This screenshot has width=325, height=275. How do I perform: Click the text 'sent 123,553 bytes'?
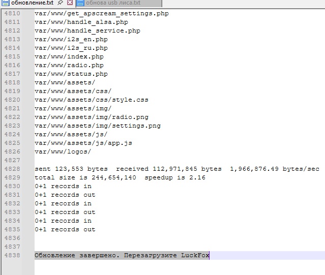click(71, 169)
